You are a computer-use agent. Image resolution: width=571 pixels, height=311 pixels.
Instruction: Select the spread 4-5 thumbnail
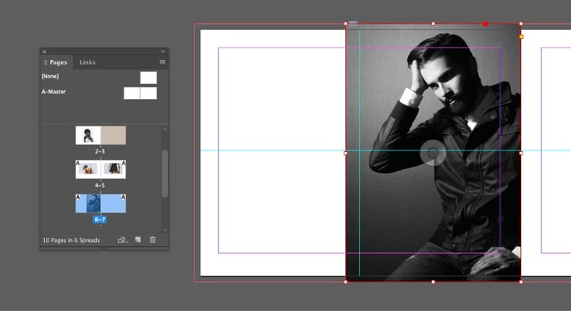pos(101,169)
